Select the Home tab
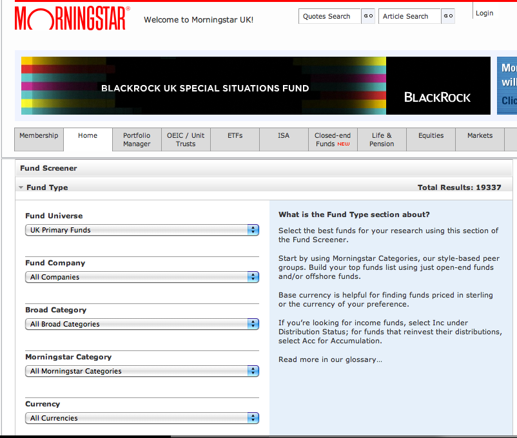 pyautogui.click(x=88, y=139)
